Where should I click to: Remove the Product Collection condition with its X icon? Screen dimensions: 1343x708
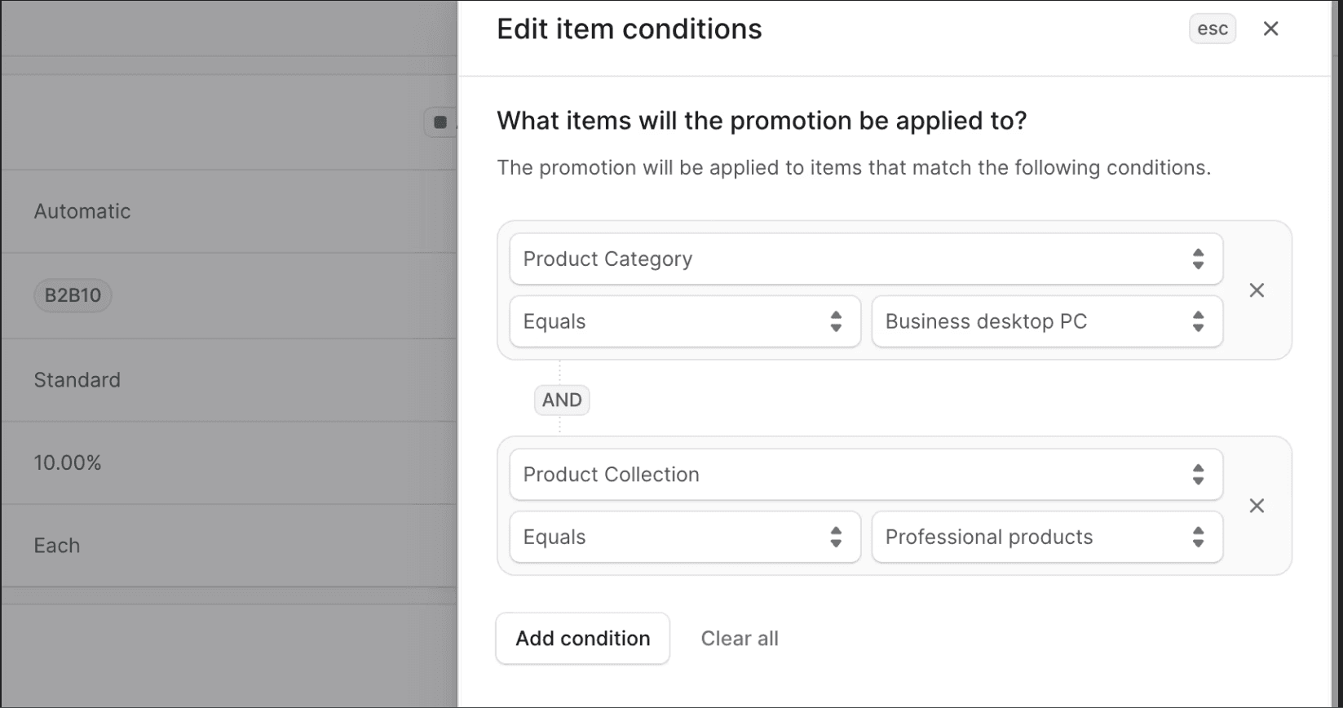coord(1257,506)
